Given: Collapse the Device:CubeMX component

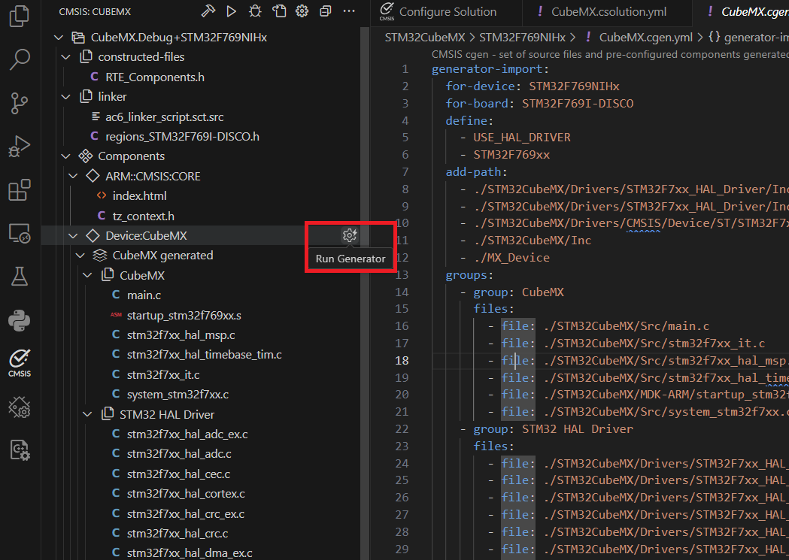Looking at the screenshot, I should pyautogui.click(x=74, y=236).
